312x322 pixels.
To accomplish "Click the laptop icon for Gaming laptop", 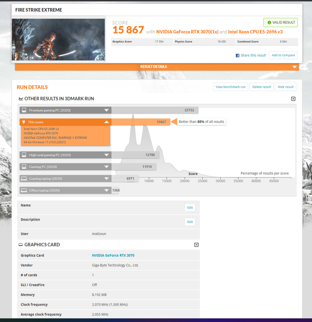I will pyautogui.click(x=24, y=178).
